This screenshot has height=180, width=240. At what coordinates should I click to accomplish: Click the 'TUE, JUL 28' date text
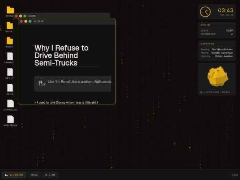click(x=226, y=15)
